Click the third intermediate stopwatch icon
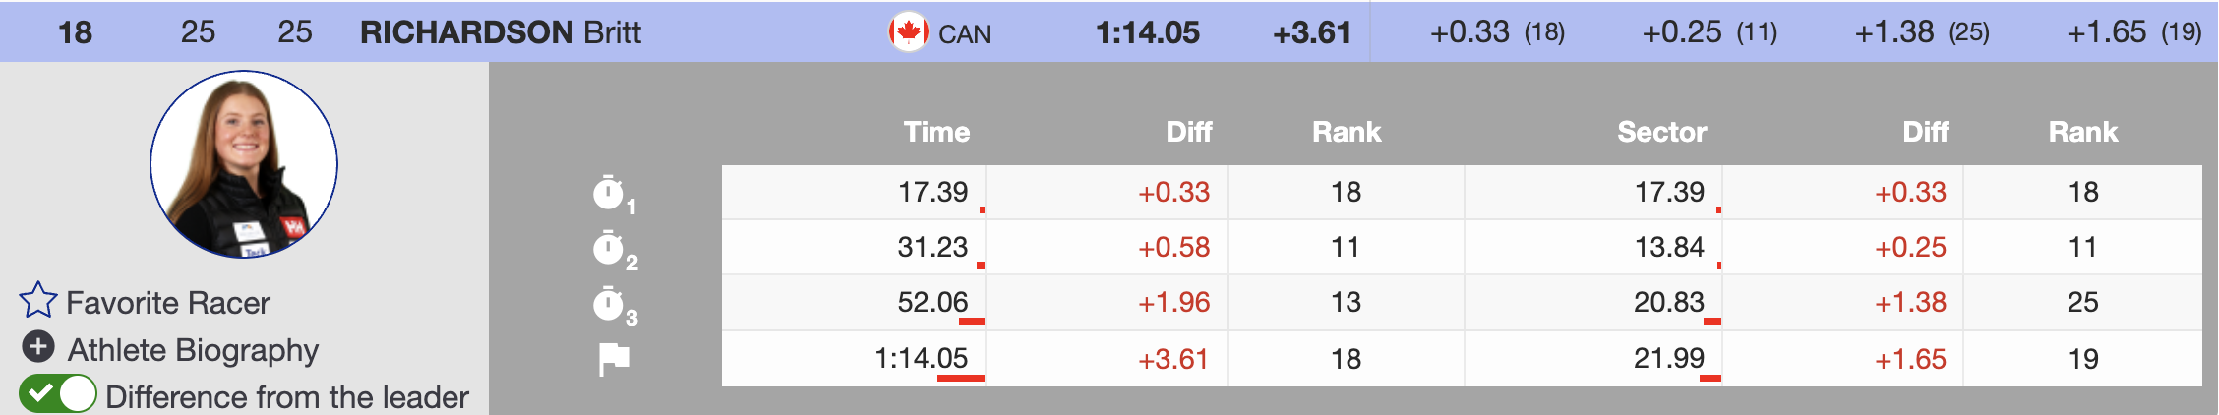This screenshot has height=415, width=2219. point(610,304)
